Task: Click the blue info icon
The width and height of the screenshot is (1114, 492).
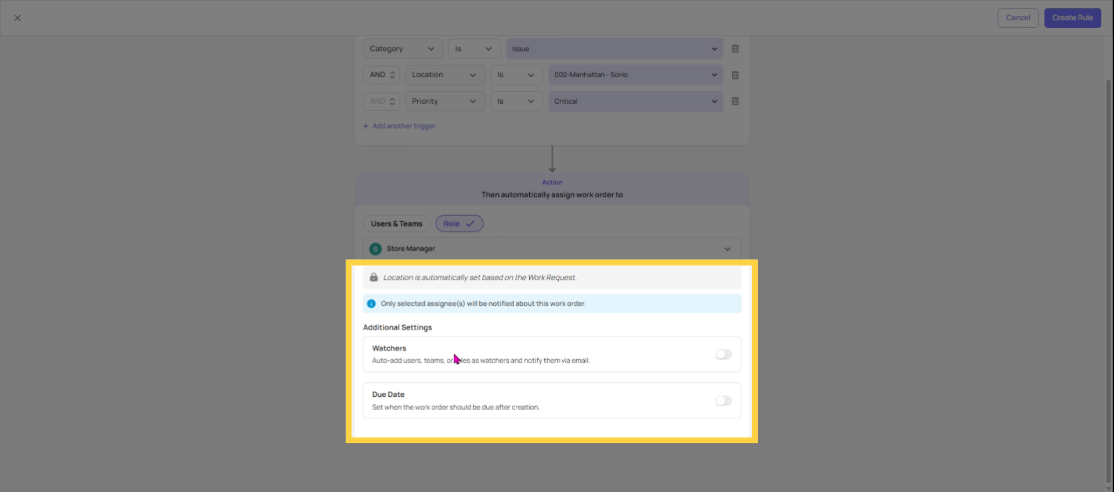Action: [x=371, y=303]
